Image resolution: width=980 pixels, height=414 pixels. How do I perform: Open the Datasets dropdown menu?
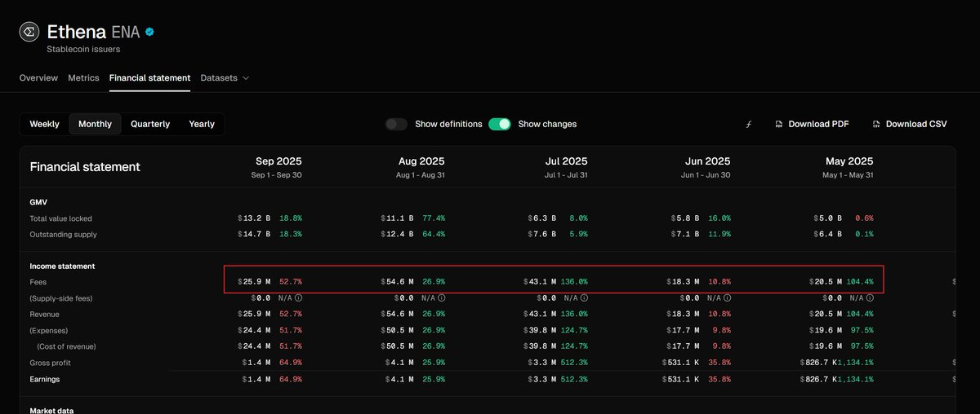click(x=225, y=78)
